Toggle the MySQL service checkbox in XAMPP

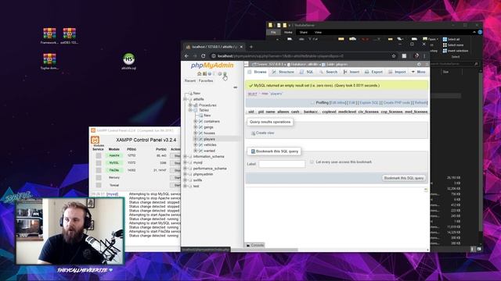point(99,163)
